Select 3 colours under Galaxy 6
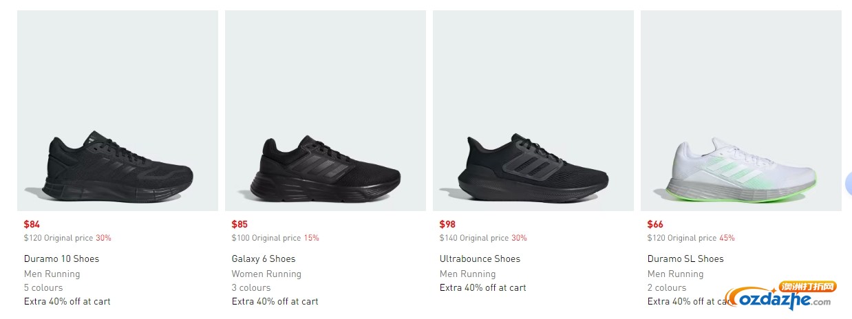Viewport: 852px width, 319px height. point(251,287)
